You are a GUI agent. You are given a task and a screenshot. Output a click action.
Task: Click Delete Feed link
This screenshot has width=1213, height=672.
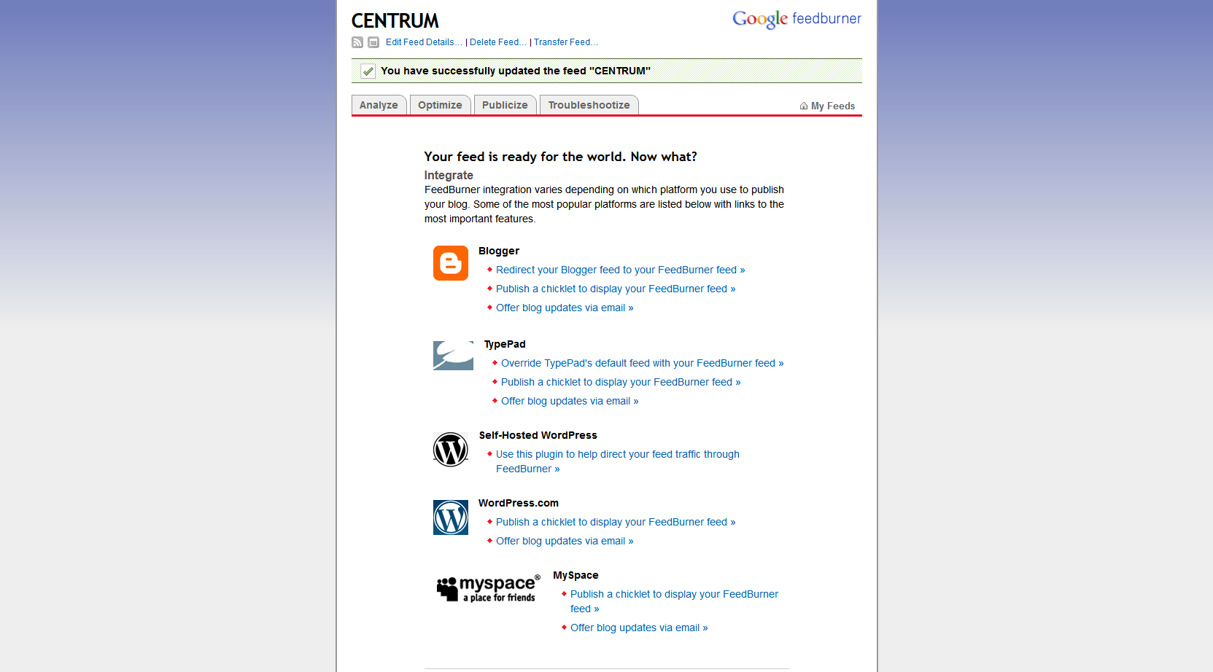498,42
